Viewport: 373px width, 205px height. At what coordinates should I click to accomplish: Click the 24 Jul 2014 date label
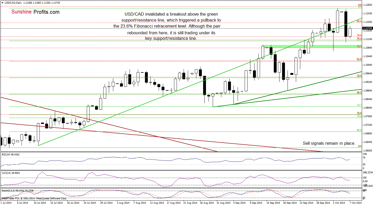coord(90,203)
